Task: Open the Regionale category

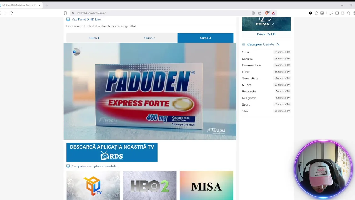Action: pos(249,91)
